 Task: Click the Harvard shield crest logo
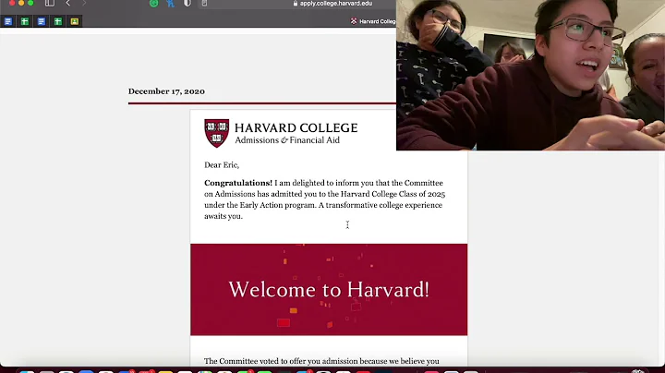coord(217,133)
